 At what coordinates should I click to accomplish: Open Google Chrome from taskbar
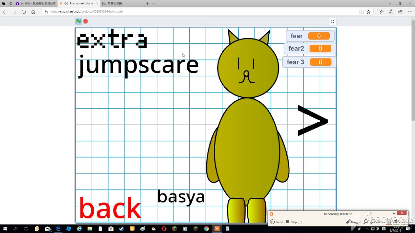tap(206, 229)
